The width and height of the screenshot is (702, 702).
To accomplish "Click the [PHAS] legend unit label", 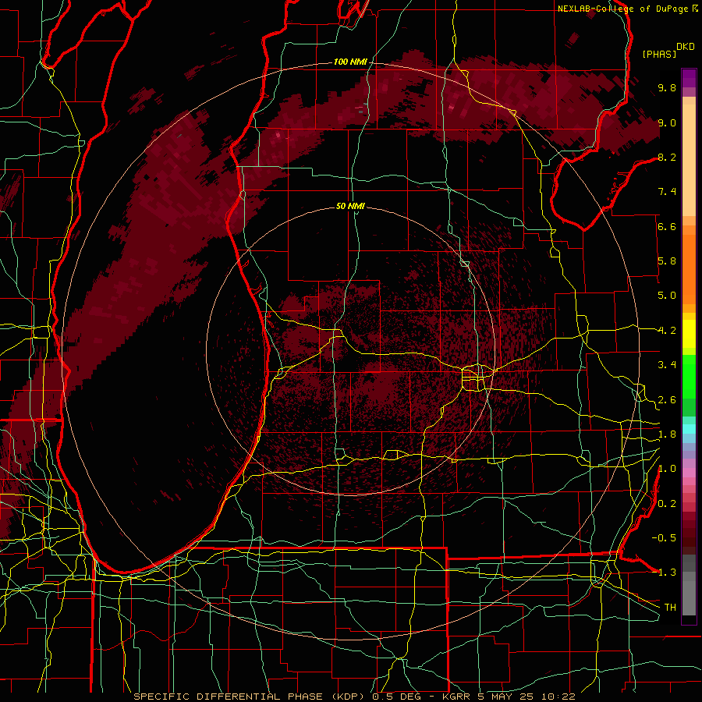I will pos(659,54).
